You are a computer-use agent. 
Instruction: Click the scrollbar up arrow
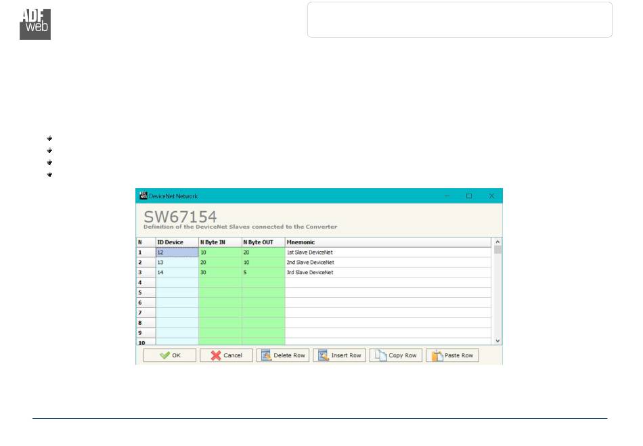497,242
